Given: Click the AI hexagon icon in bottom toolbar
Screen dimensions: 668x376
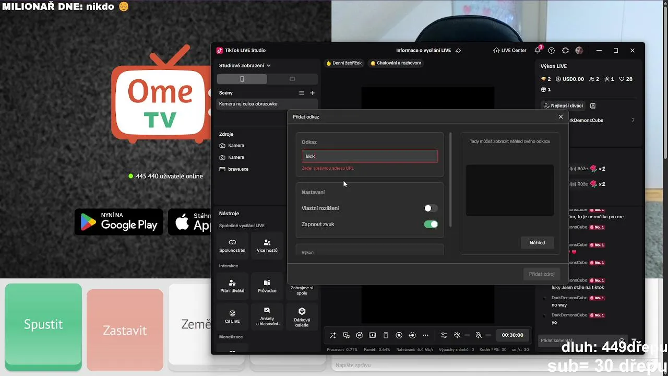Looking at the screenshot, I should (x=359, y=335).
